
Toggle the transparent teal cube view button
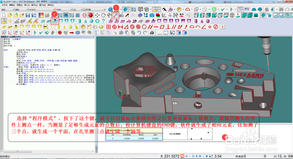[250, 15]
